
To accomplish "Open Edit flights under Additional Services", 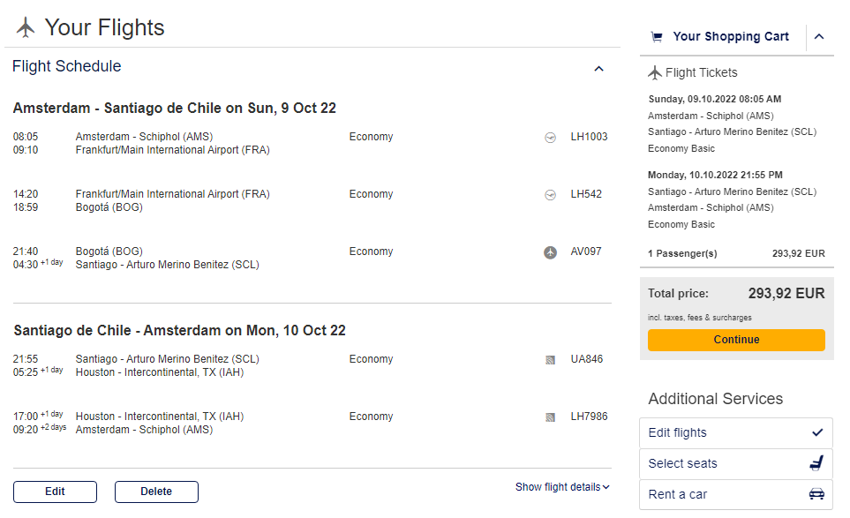I will [735, 433].
